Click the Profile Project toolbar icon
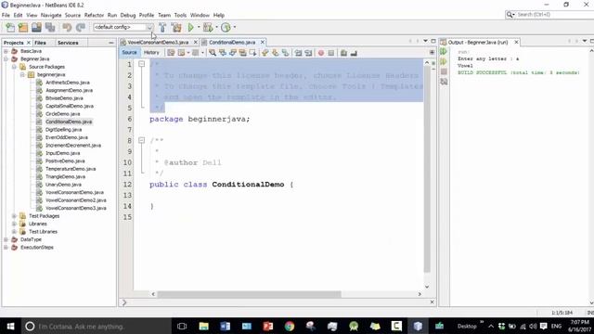 pos(226,27)
